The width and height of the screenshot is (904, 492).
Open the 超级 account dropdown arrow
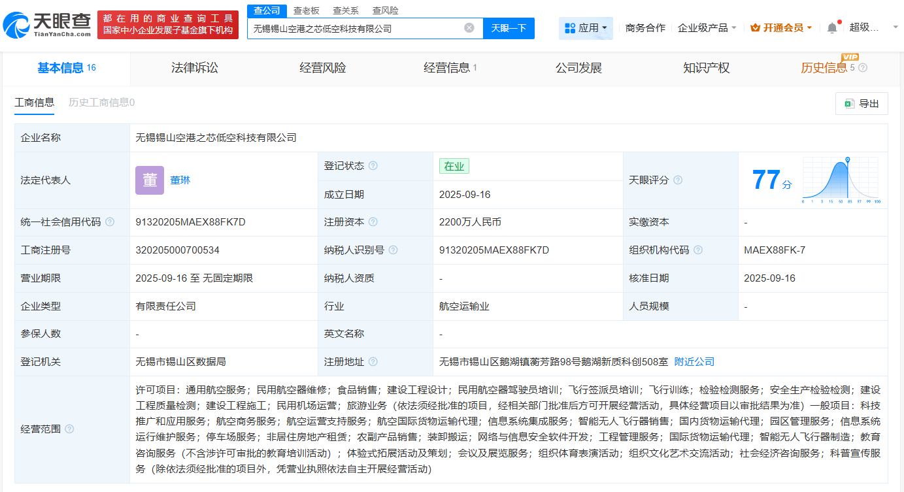point(896,27)
